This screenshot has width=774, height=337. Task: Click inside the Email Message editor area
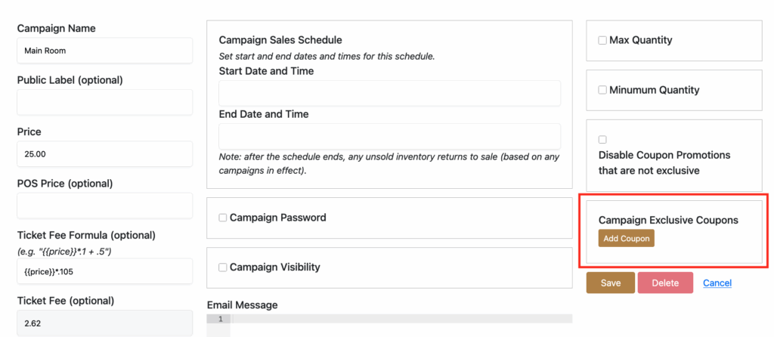click(x=401, y=325)
